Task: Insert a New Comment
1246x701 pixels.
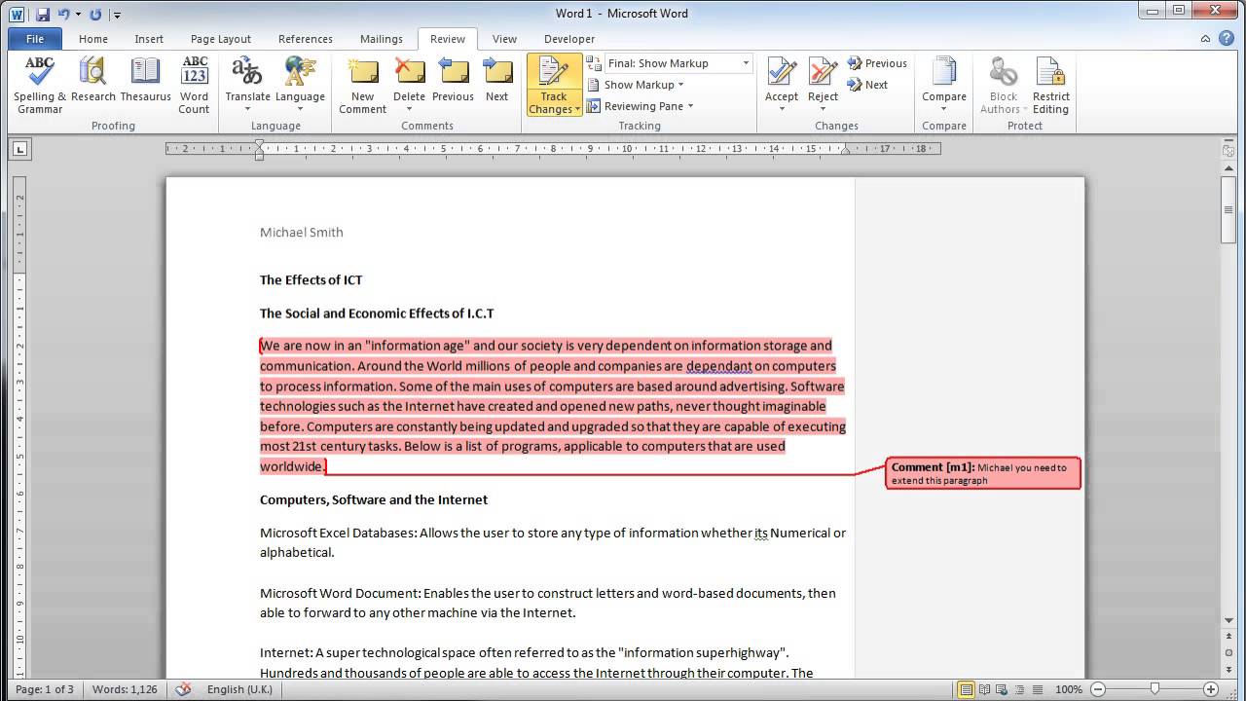Action: [363, 85]
